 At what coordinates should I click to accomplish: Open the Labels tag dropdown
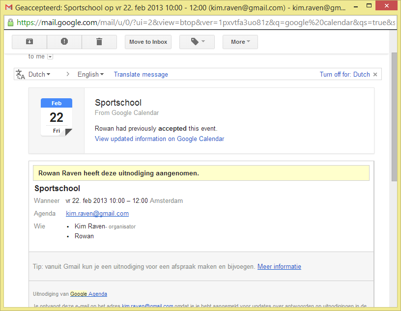coord(197,42)
